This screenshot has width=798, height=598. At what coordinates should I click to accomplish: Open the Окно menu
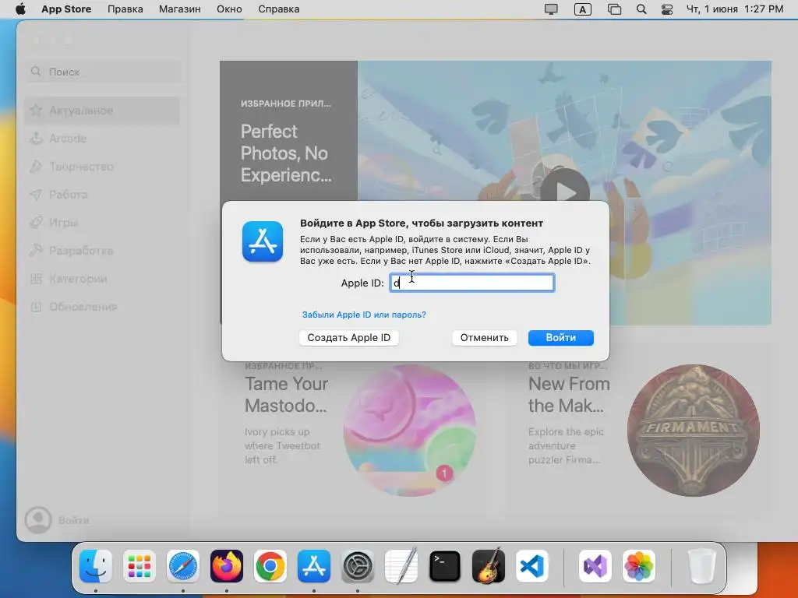229,9
